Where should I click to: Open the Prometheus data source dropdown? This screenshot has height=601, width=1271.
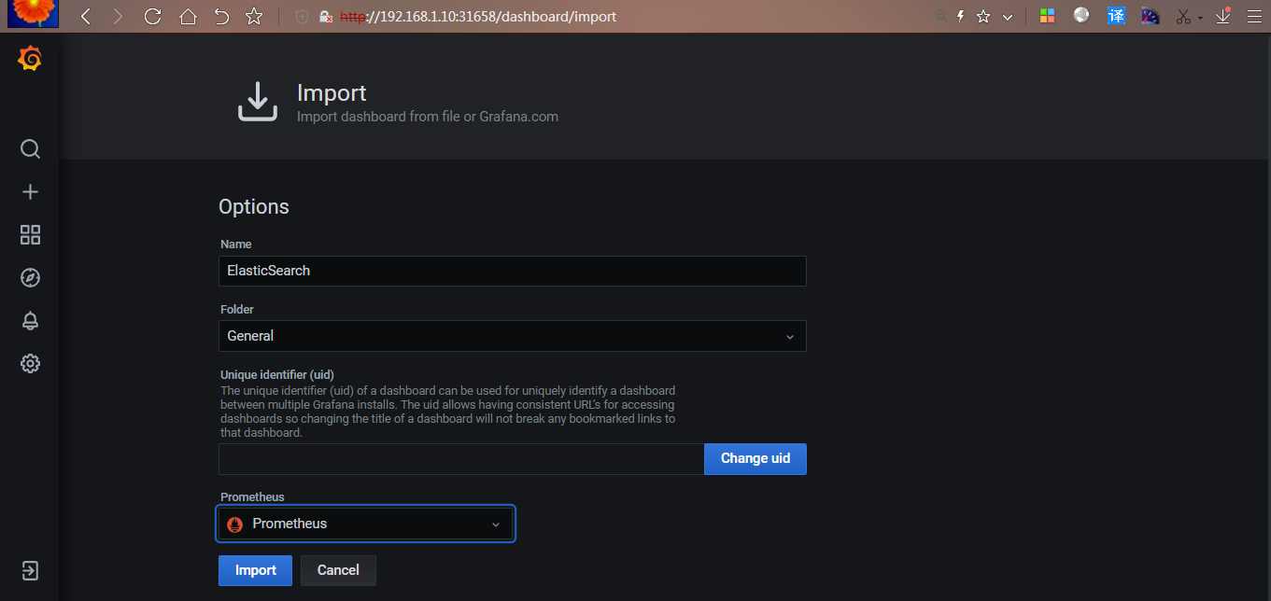pyautogui.click(x=366, y=524)
